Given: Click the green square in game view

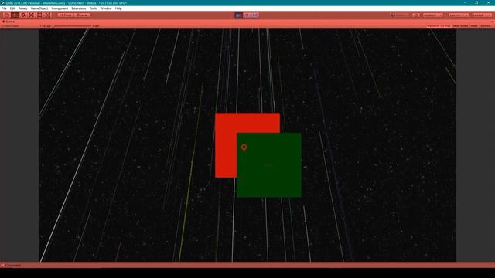Looking at the screenshot, I should click(268, 165).
